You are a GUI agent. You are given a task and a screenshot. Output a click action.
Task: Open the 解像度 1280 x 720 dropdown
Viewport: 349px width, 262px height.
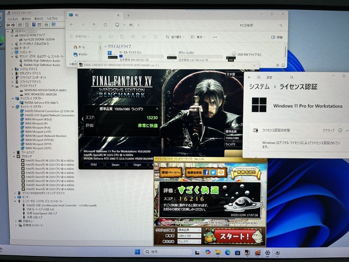point(189,236)
